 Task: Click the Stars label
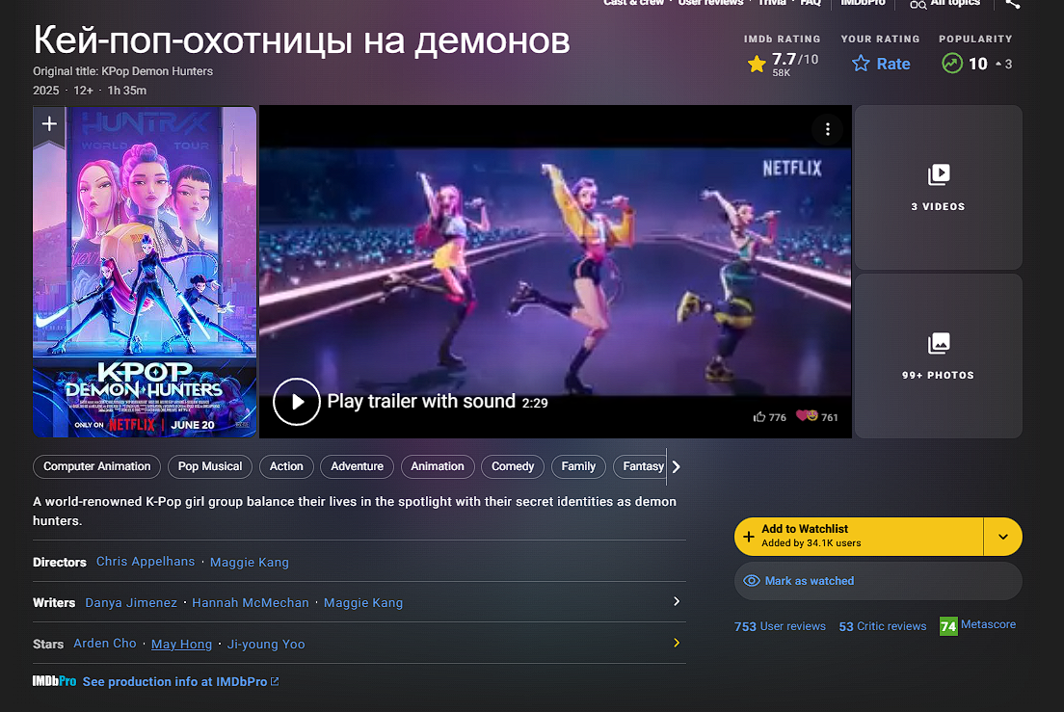pyautogui.click(x=48, y=645)
